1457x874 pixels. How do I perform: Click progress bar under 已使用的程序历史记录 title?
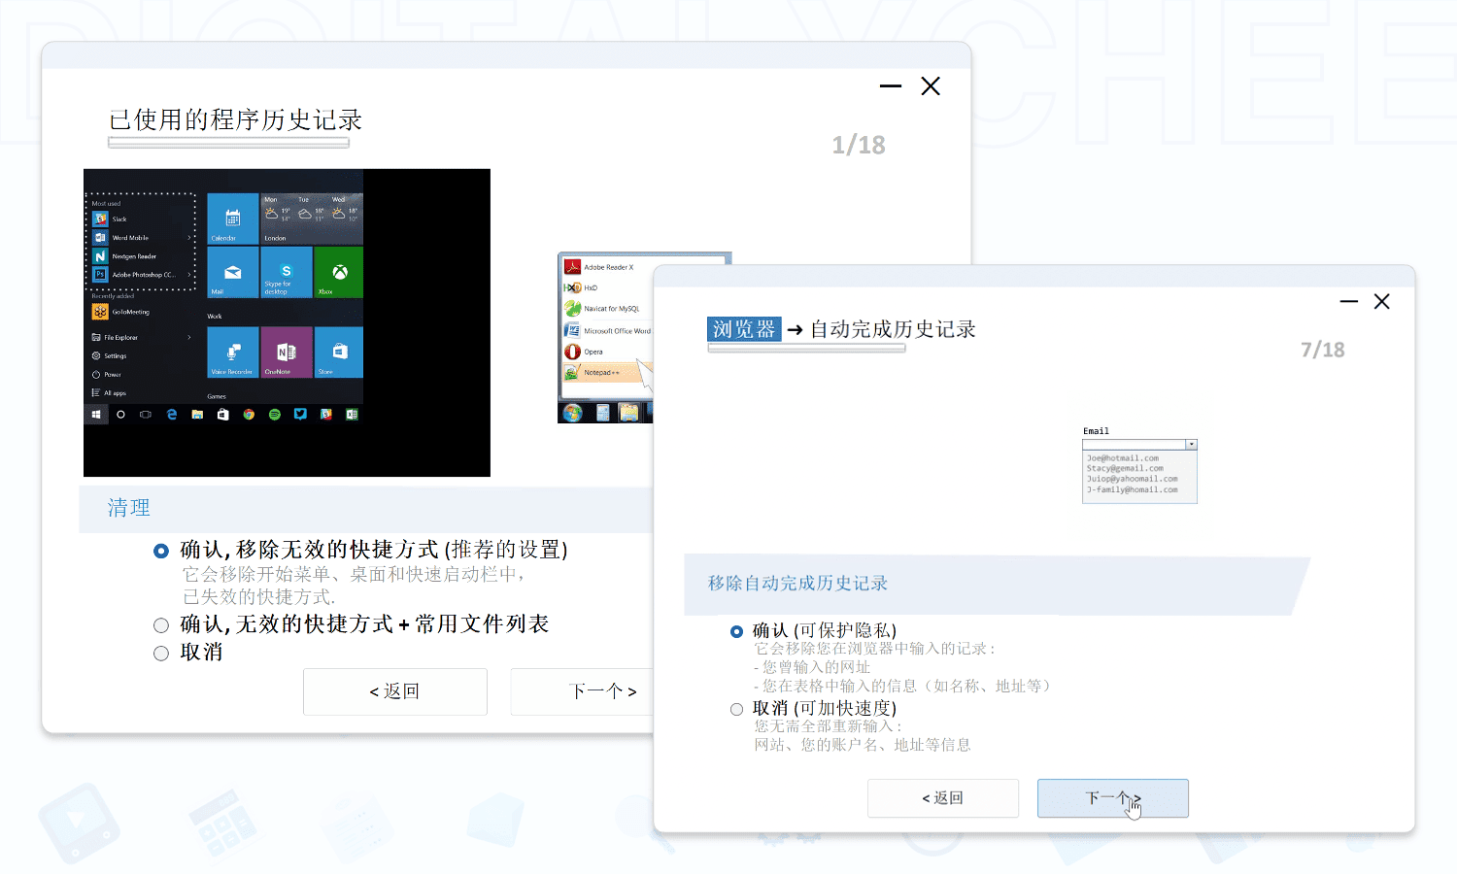(228, 143)
